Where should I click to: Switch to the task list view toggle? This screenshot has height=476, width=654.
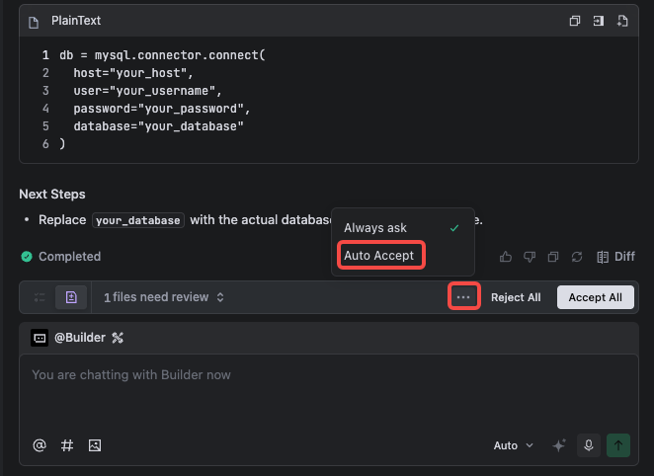coord(41,297)
